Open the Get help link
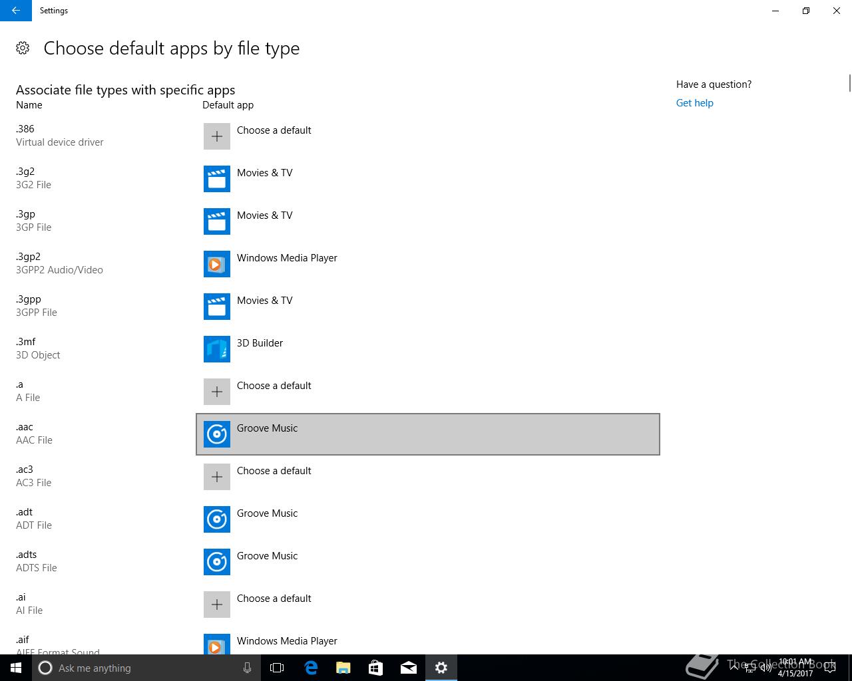The image size is (852, 681). coord(694,103)
